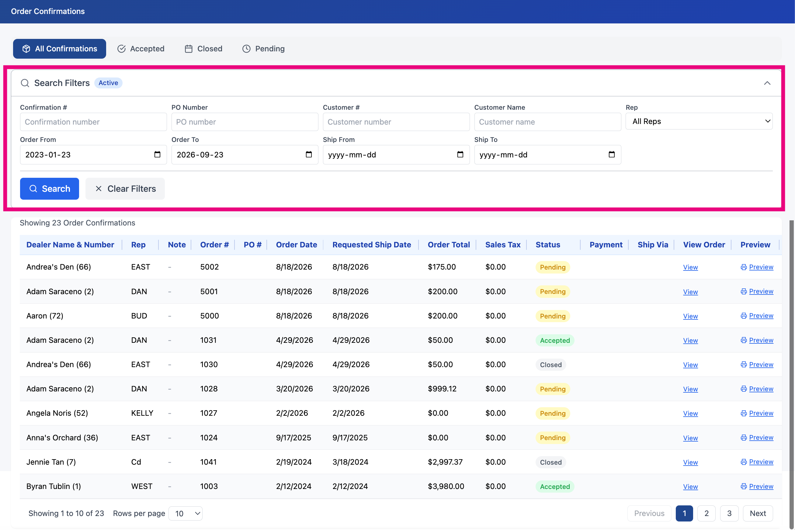The image size is (795, 530).
Task: Click the Customer number input field
Action: (396, 122)
